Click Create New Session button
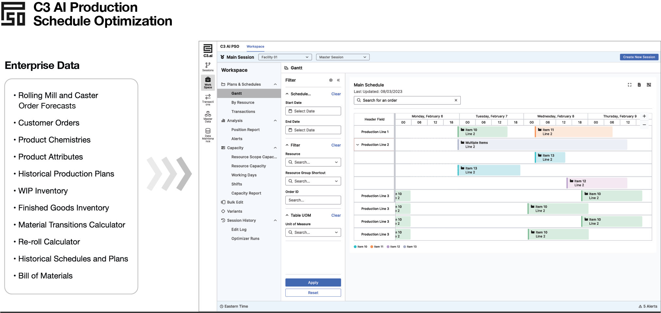The height and width of the screenshot is (313, 661). pos(639,57)
